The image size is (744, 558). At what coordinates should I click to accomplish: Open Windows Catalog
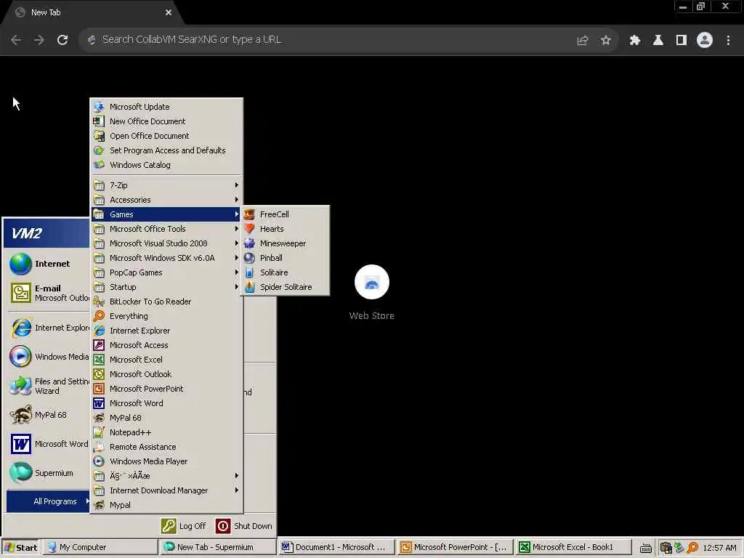click(166, 165)
